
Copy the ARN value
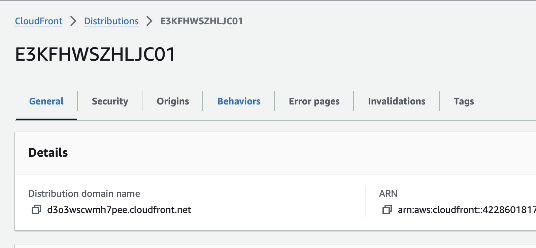click(387, 210)
